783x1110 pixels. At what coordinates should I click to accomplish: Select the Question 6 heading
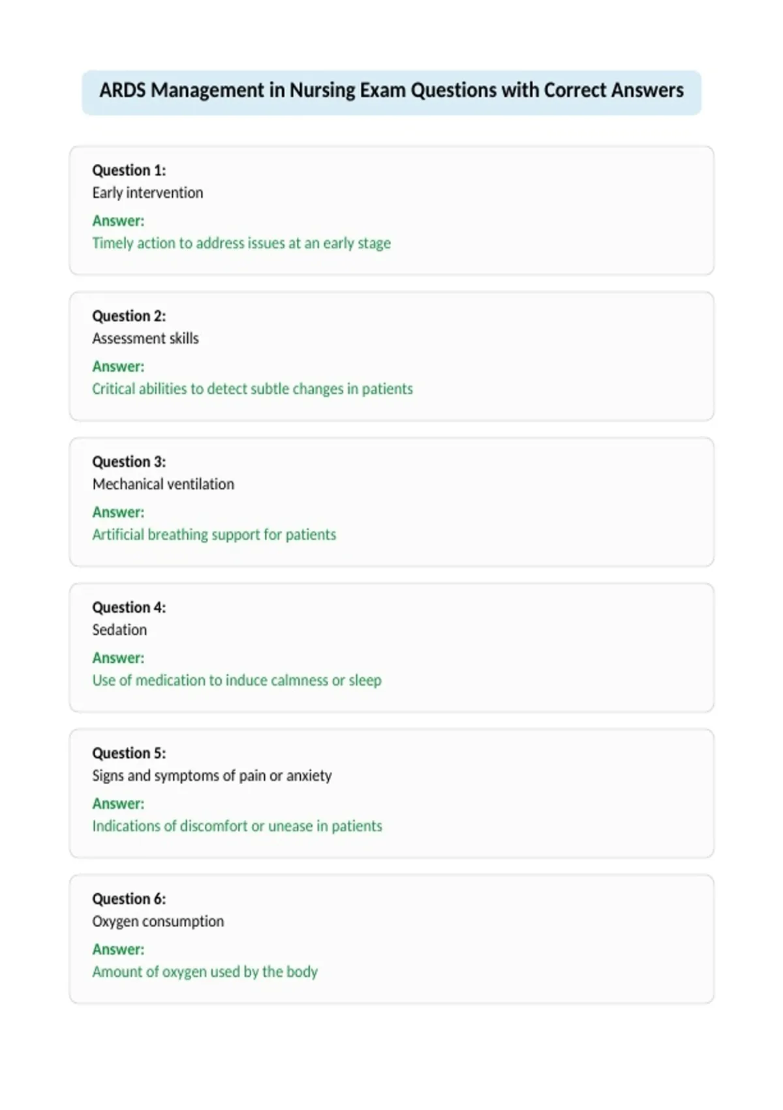[x=129, y=898]
